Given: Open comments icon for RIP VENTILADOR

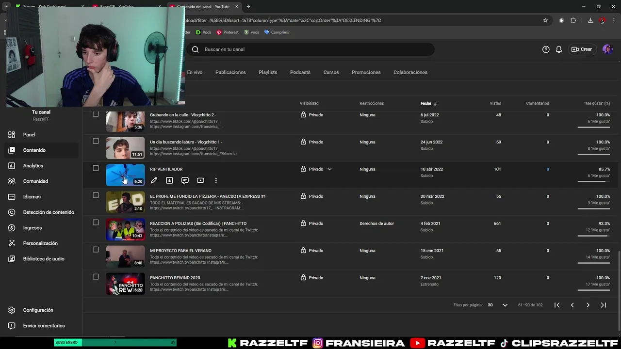Looking at the screenshot, I should click(x=185, y=180).
